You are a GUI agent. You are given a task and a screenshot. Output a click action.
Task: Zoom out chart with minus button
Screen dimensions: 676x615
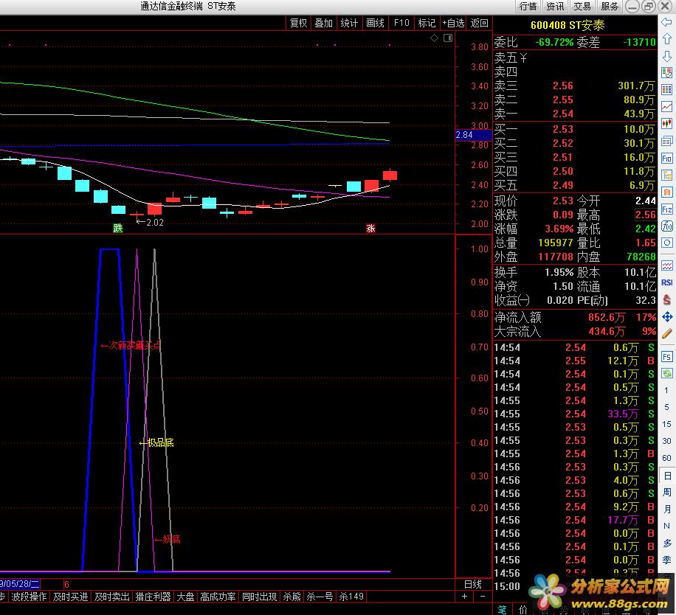(483, 597)
